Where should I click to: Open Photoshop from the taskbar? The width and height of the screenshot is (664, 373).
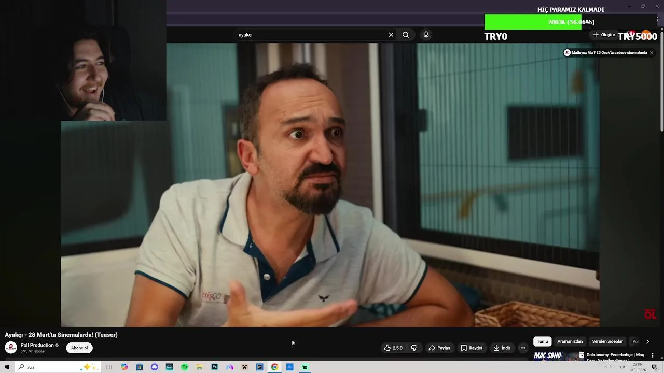tap(214, 367)
